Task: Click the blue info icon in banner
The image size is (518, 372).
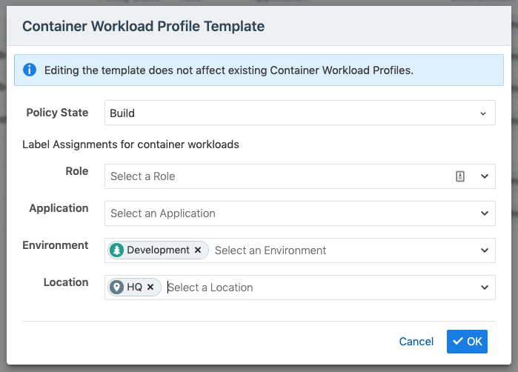Action: point(30,70)
